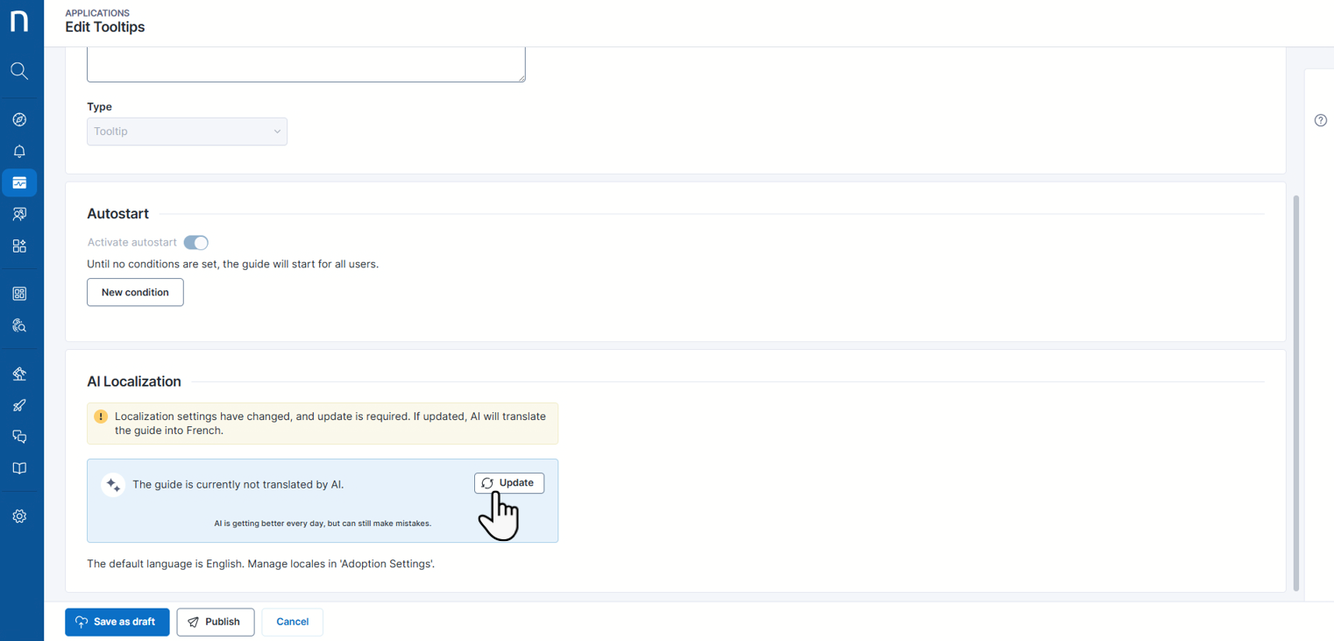Click the New condition button

coord(135,292)
